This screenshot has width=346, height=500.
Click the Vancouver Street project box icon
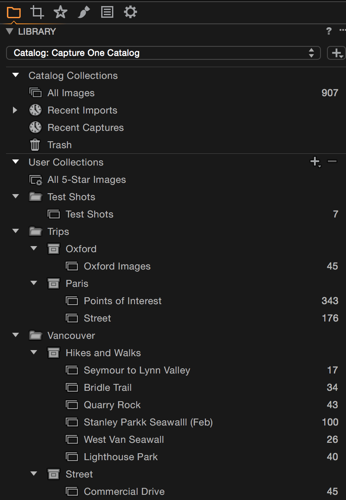click(x=54, y=474)
